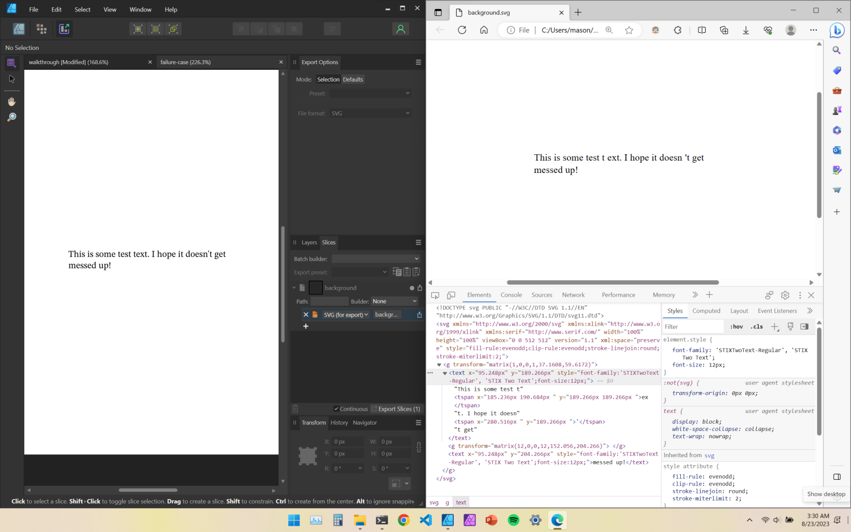Select the View hand tool
This screenshot has height=532, width=851.
pyautogui.click(x=11, y=101)
